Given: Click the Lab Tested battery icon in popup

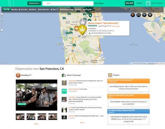Looking at the screenshot, I should (x=89, y=33).
